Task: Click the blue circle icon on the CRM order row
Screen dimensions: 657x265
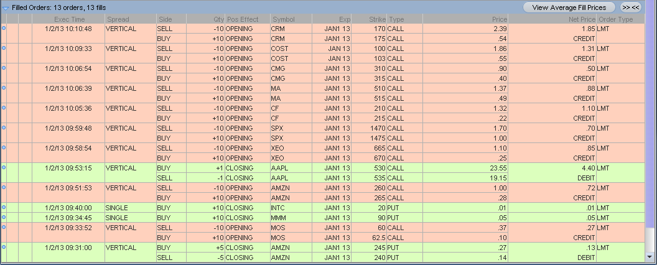Action: [4, 29]
